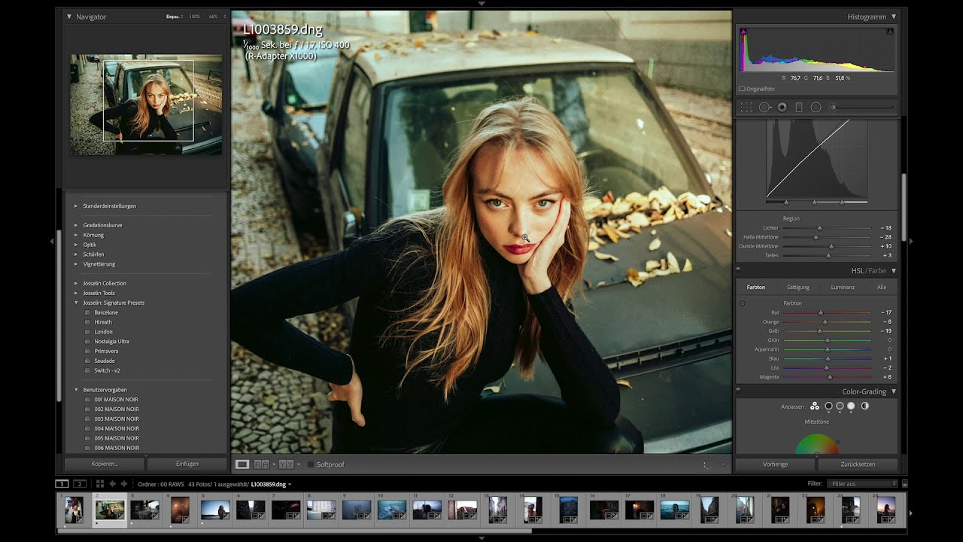Apply the 003 MAISON NOIR preset
The width and height of the screenshot is (963, 542).
point(117,419)
